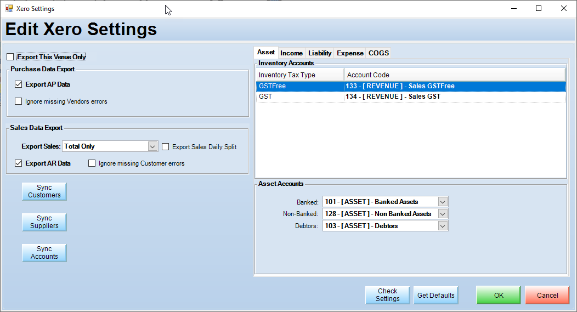Click Get Defaults button
This screenshot has width=577, height=312.
click(x=435, y=295)
